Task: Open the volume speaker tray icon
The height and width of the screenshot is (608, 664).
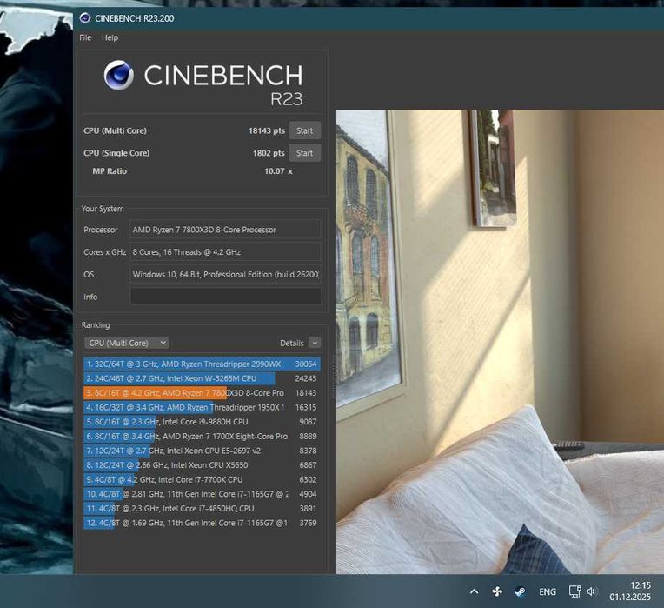Action: (x=591, y=591)
